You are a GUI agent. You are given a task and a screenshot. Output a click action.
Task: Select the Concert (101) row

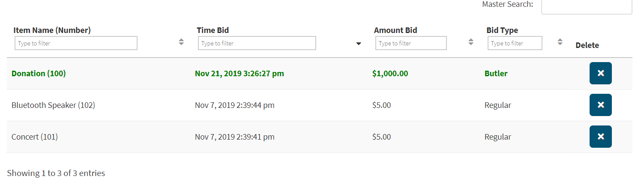(35, 137)
